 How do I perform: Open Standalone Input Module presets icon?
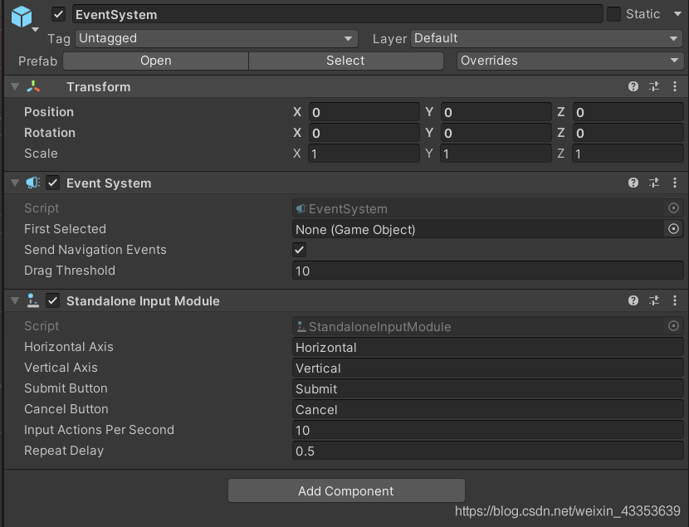click(x=654, y=300)
